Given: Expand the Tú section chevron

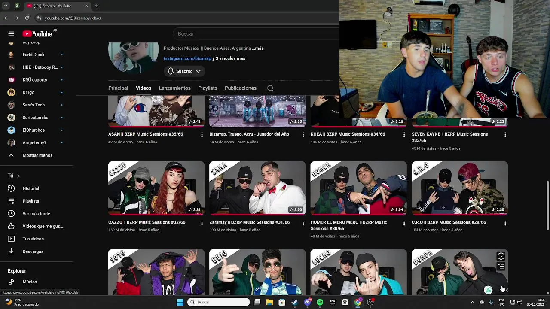Looking at the screenshot, I should [18, 176].
